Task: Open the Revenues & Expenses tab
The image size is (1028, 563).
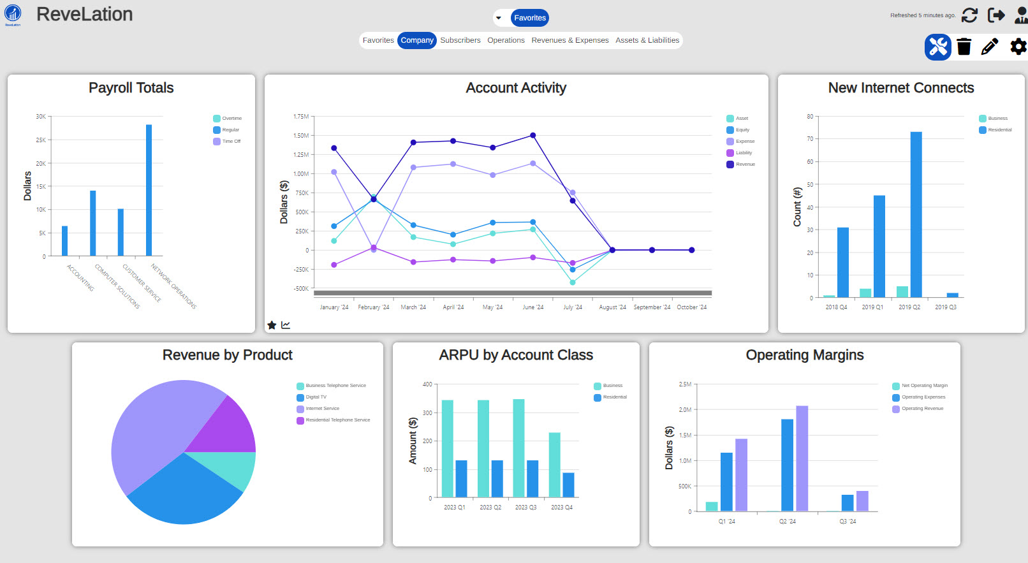Action: (x=569, y=40)
